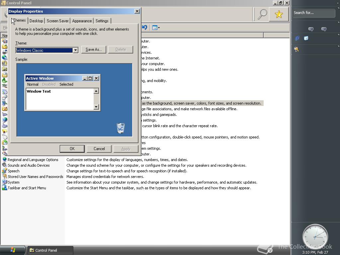Screen dimensions: 340x255
Task: Click the OK button in Display Properties
Action: (72, 149)
